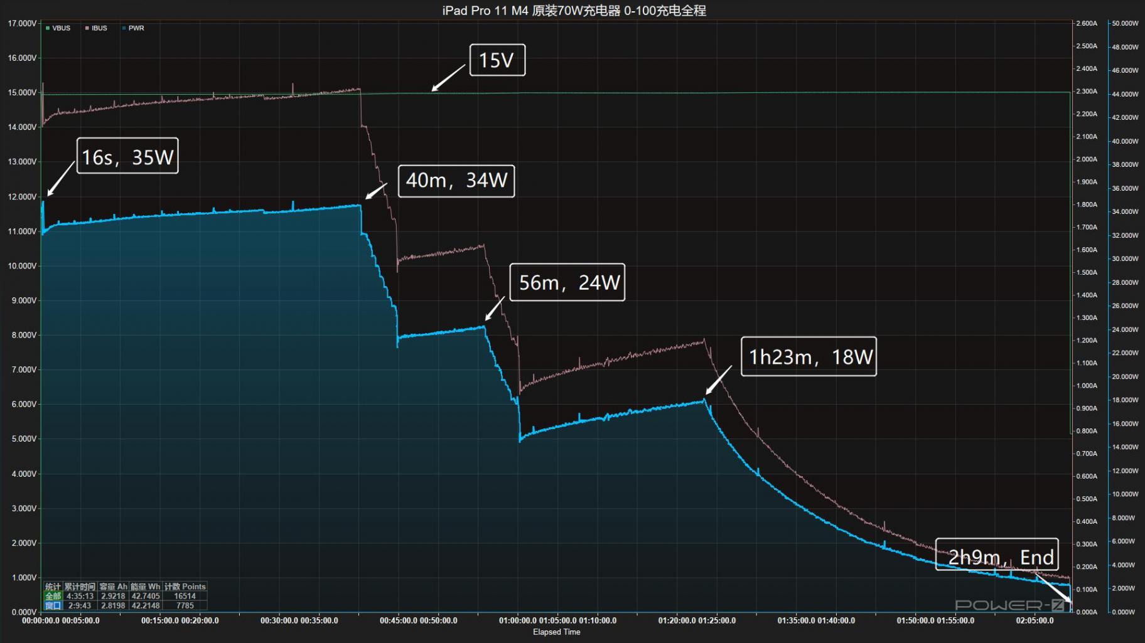Click the Elapsed Time axis label
This screenshot has height=643, width=1145.
tap(556, 632)
